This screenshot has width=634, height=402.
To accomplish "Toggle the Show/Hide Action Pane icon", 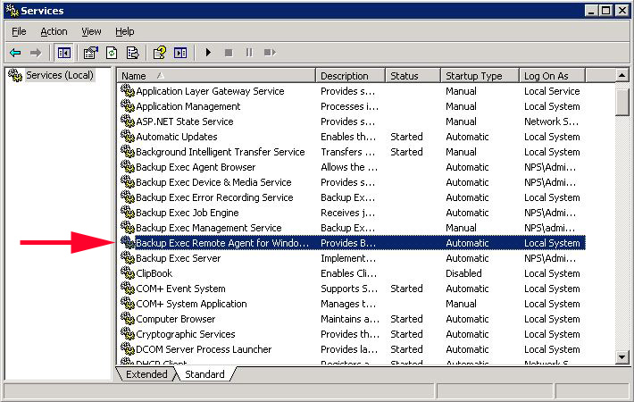I will (x=180, y=53).
